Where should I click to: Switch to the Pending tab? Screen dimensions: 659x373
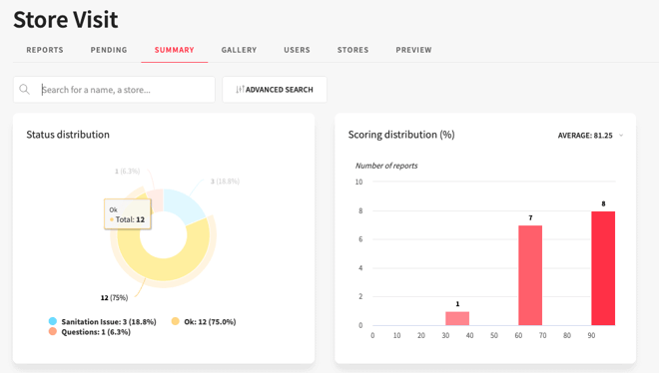(x=109, y=50)
